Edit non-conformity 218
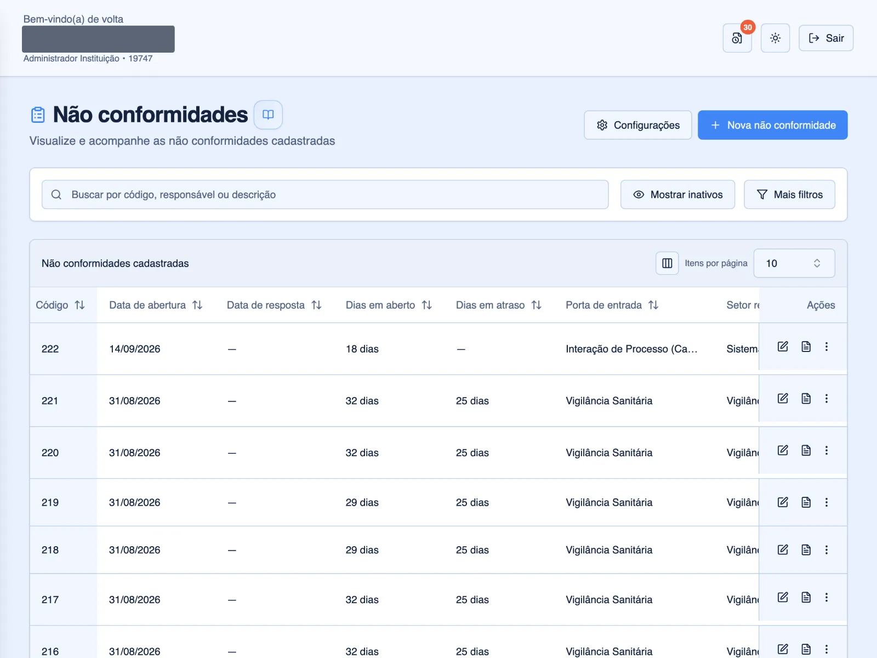Screen dimensions: 877x658 coord(783,550)
